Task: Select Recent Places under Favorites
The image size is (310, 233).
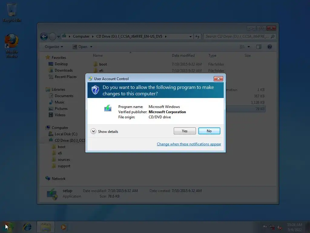Action: (x=66, y=77)
